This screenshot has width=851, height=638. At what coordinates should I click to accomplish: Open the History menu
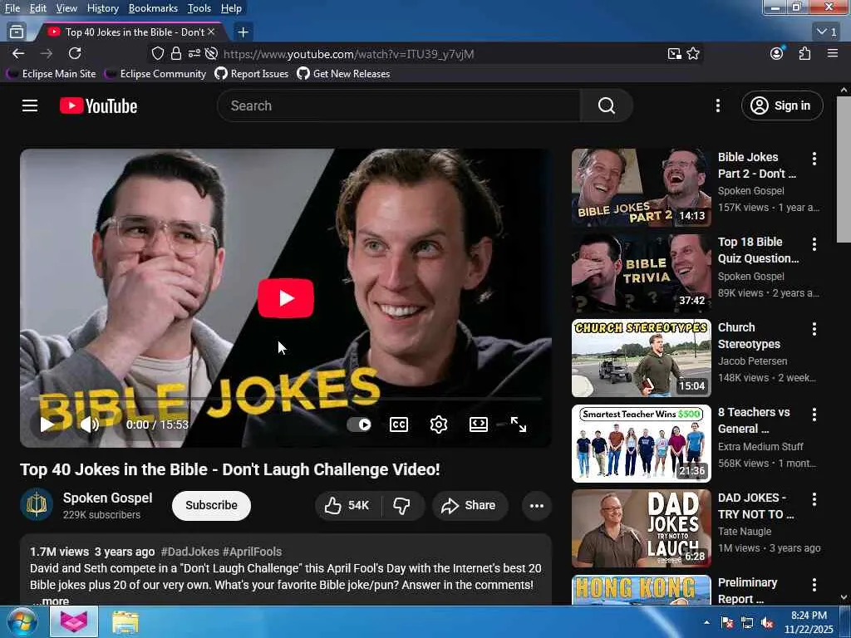(102, 8)
